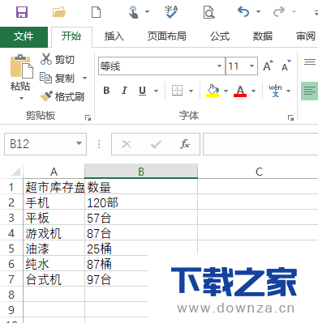Screen dimensions: 318x323
Task: Redo the last action
Action: (x=279, y=12)
